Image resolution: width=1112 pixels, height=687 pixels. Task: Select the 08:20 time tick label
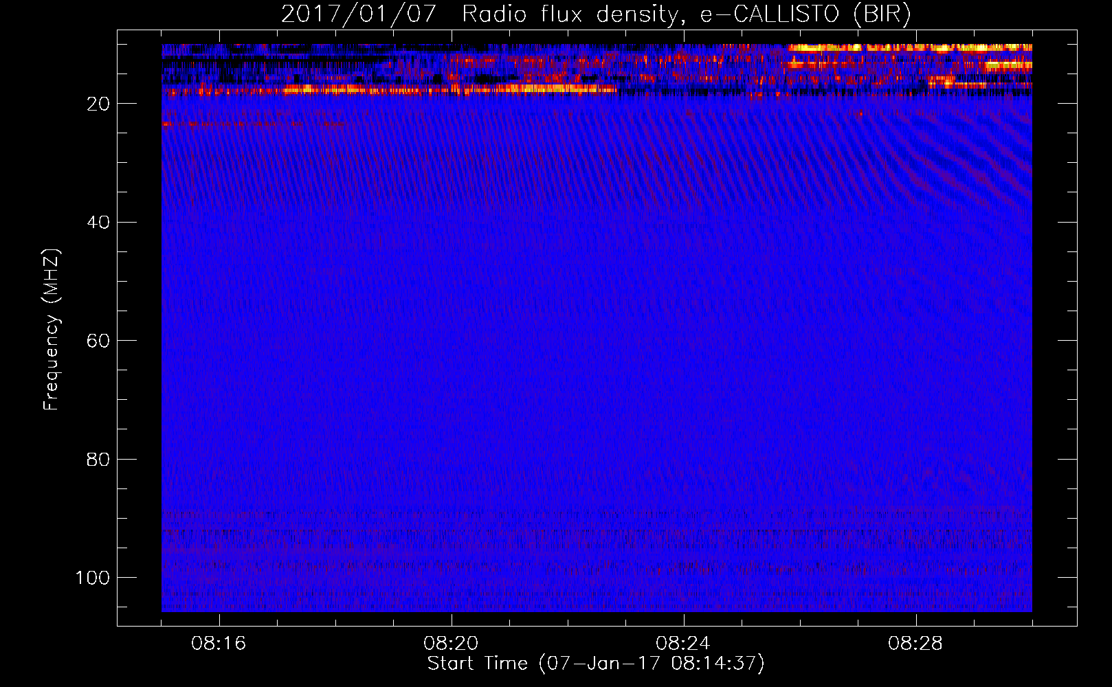tap(451, 643)
